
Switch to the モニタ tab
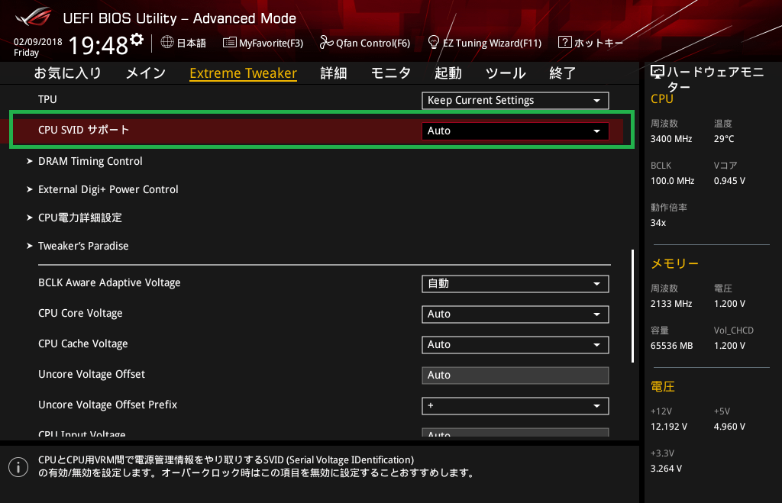(x=391, y=73)
